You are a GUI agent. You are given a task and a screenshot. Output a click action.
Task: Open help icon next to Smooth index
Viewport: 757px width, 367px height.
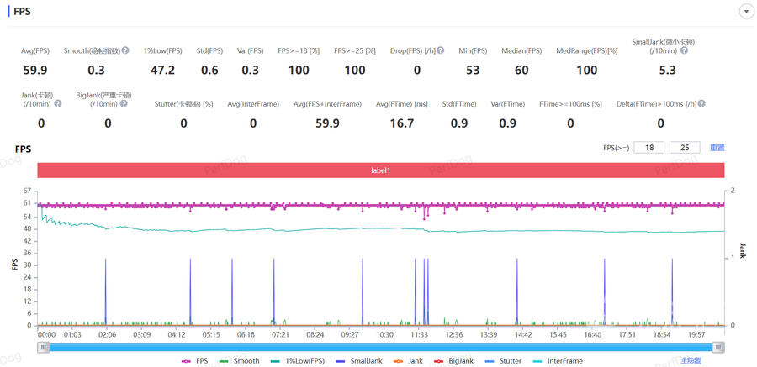coord(125,50)
